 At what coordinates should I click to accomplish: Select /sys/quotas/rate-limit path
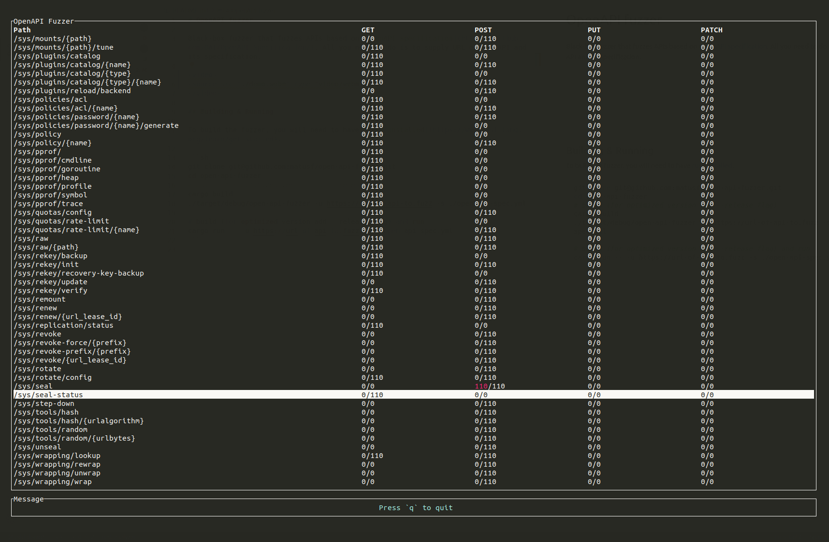[x=61, y=221]
